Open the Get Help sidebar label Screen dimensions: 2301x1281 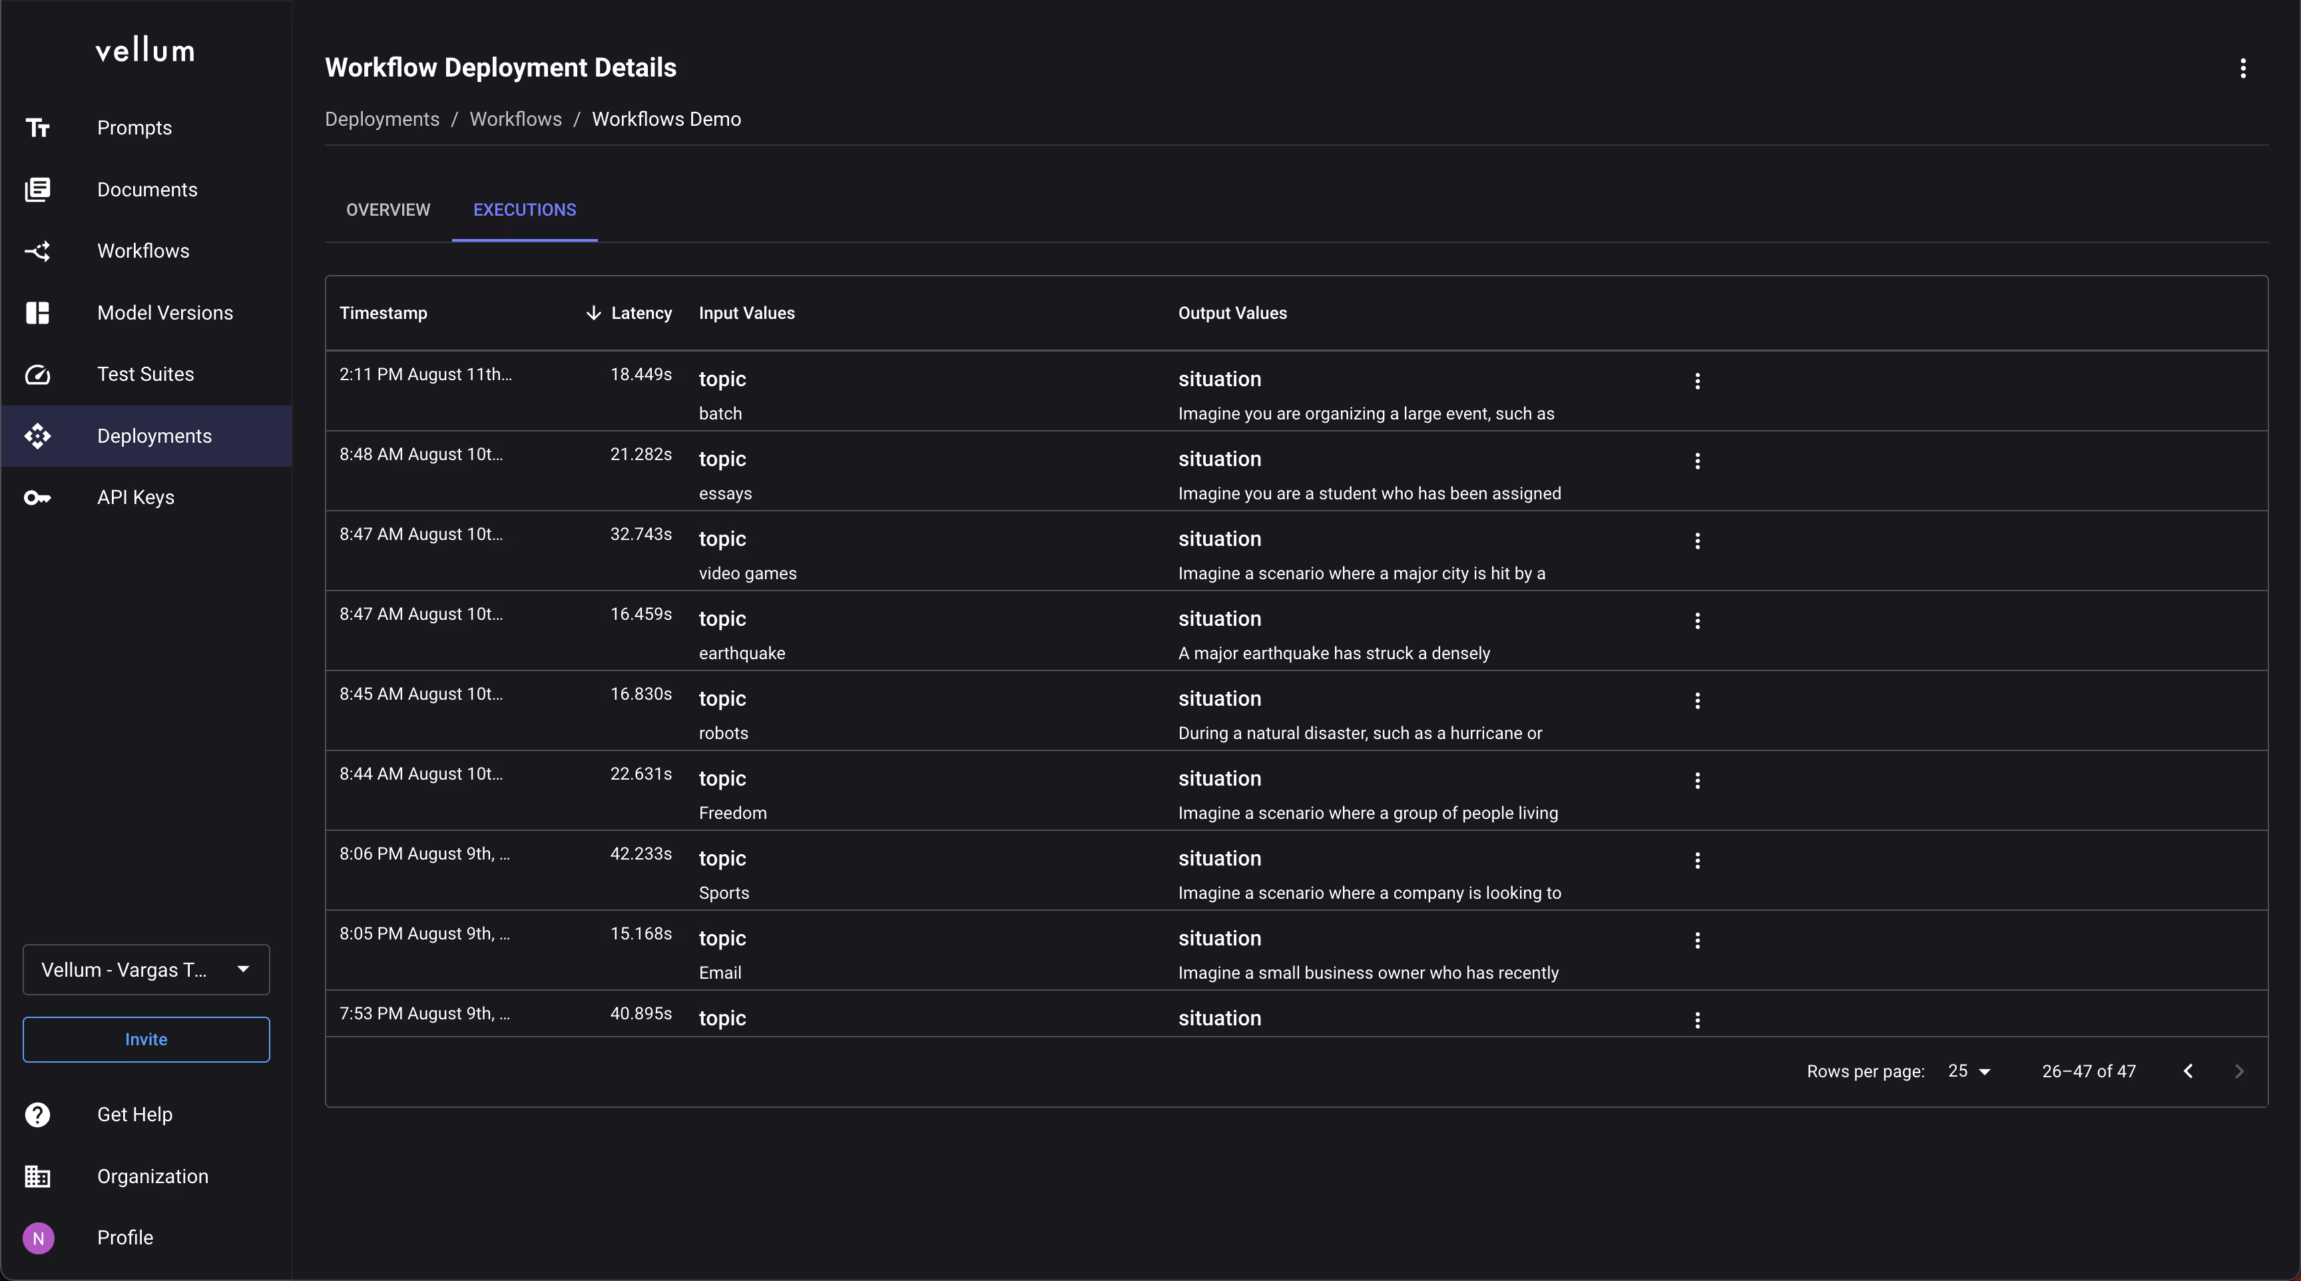point(135,1115)
